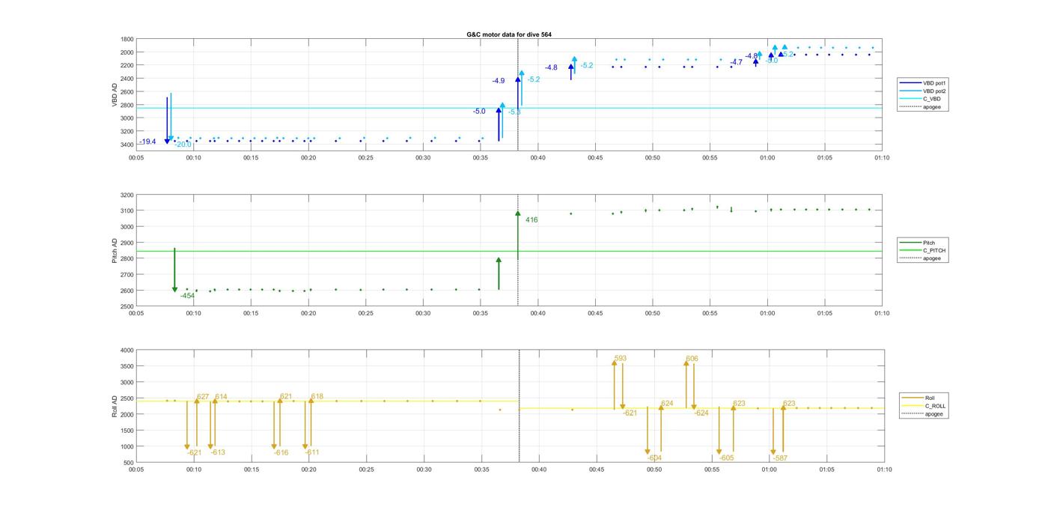Click the dark blue "-5.0" VBD label
This screenshot has width=1048, height=519.
479,112
